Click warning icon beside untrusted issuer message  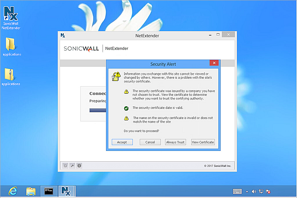tap(126, 91)
